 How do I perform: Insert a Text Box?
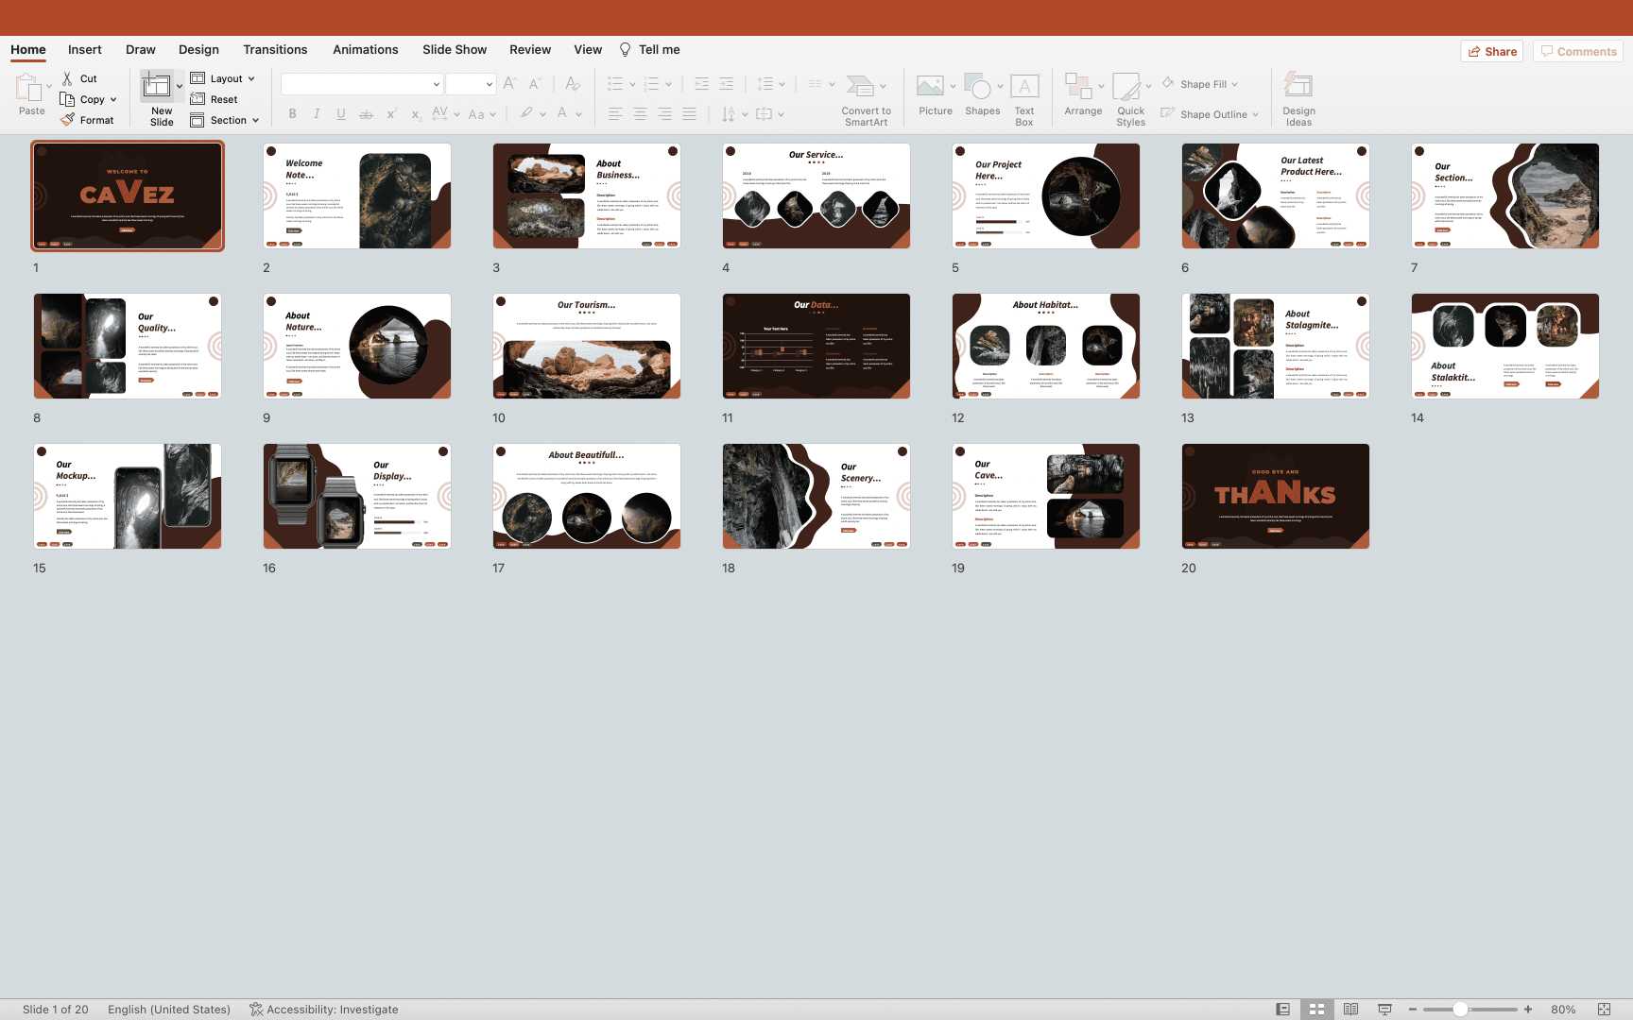click(x=1024, y=88)
